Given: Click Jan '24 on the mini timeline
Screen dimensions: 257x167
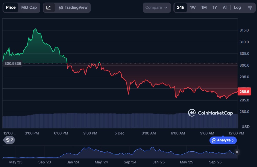Looking at the screenshot, I should [x=73, y=162].
